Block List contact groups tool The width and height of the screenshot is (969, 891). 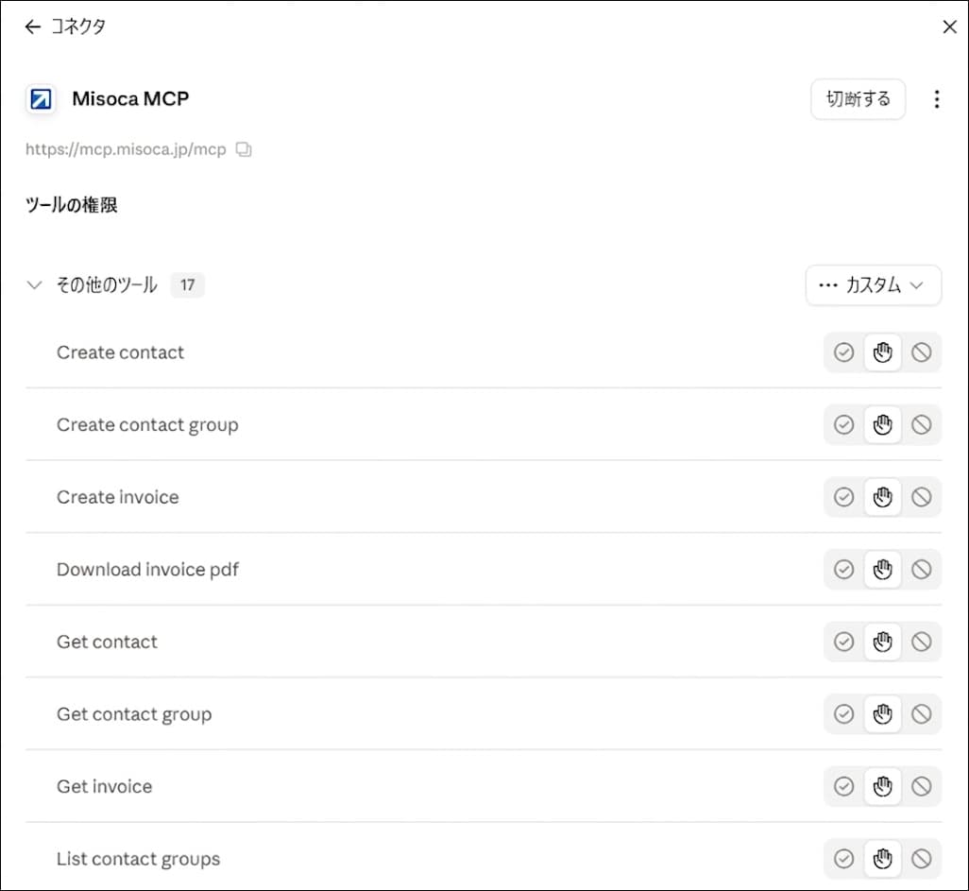(922, 859)
